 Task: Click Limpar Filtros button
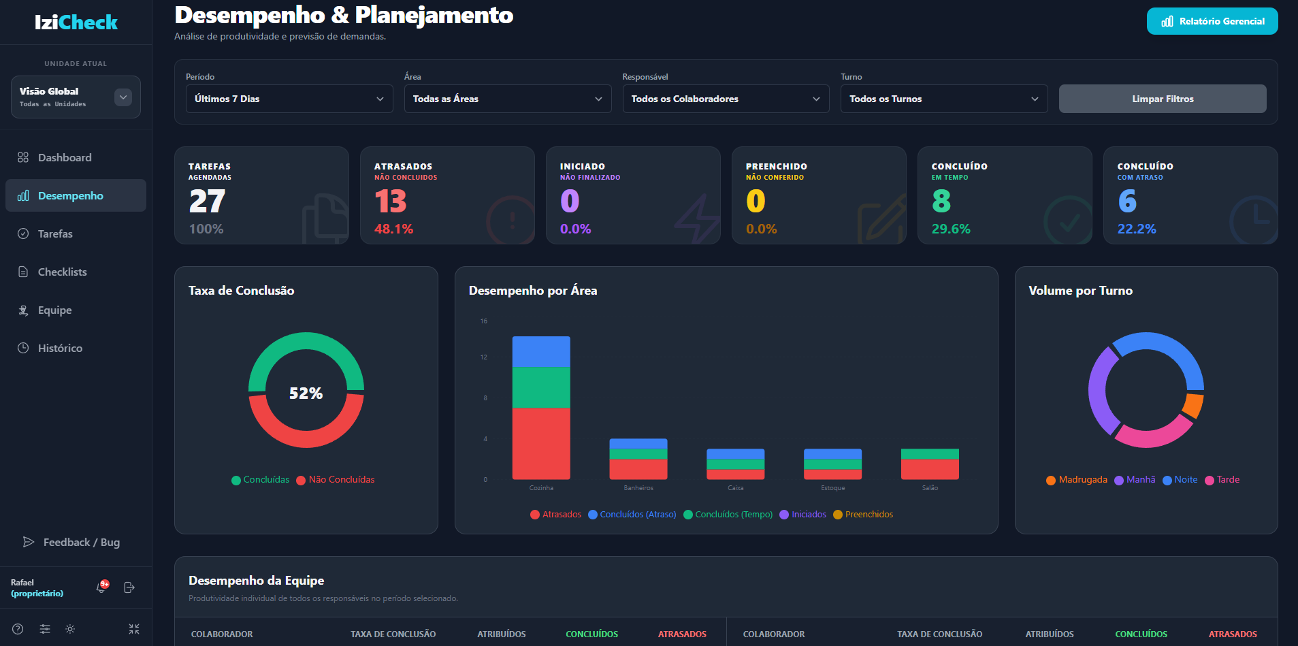pos(1163,99)
